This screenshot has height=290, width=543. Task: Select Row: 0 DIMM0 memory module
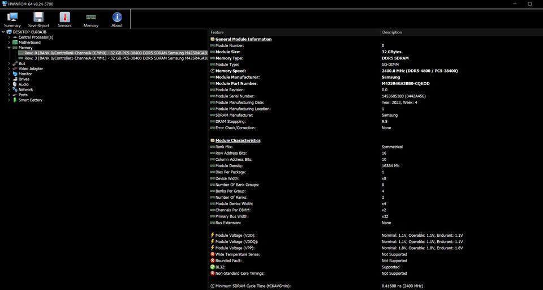tap(113, 53)
